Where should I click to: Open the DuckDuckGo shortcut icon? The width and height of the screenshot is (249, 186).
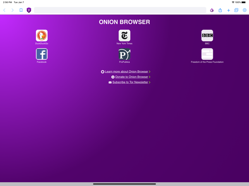[41, 36]
